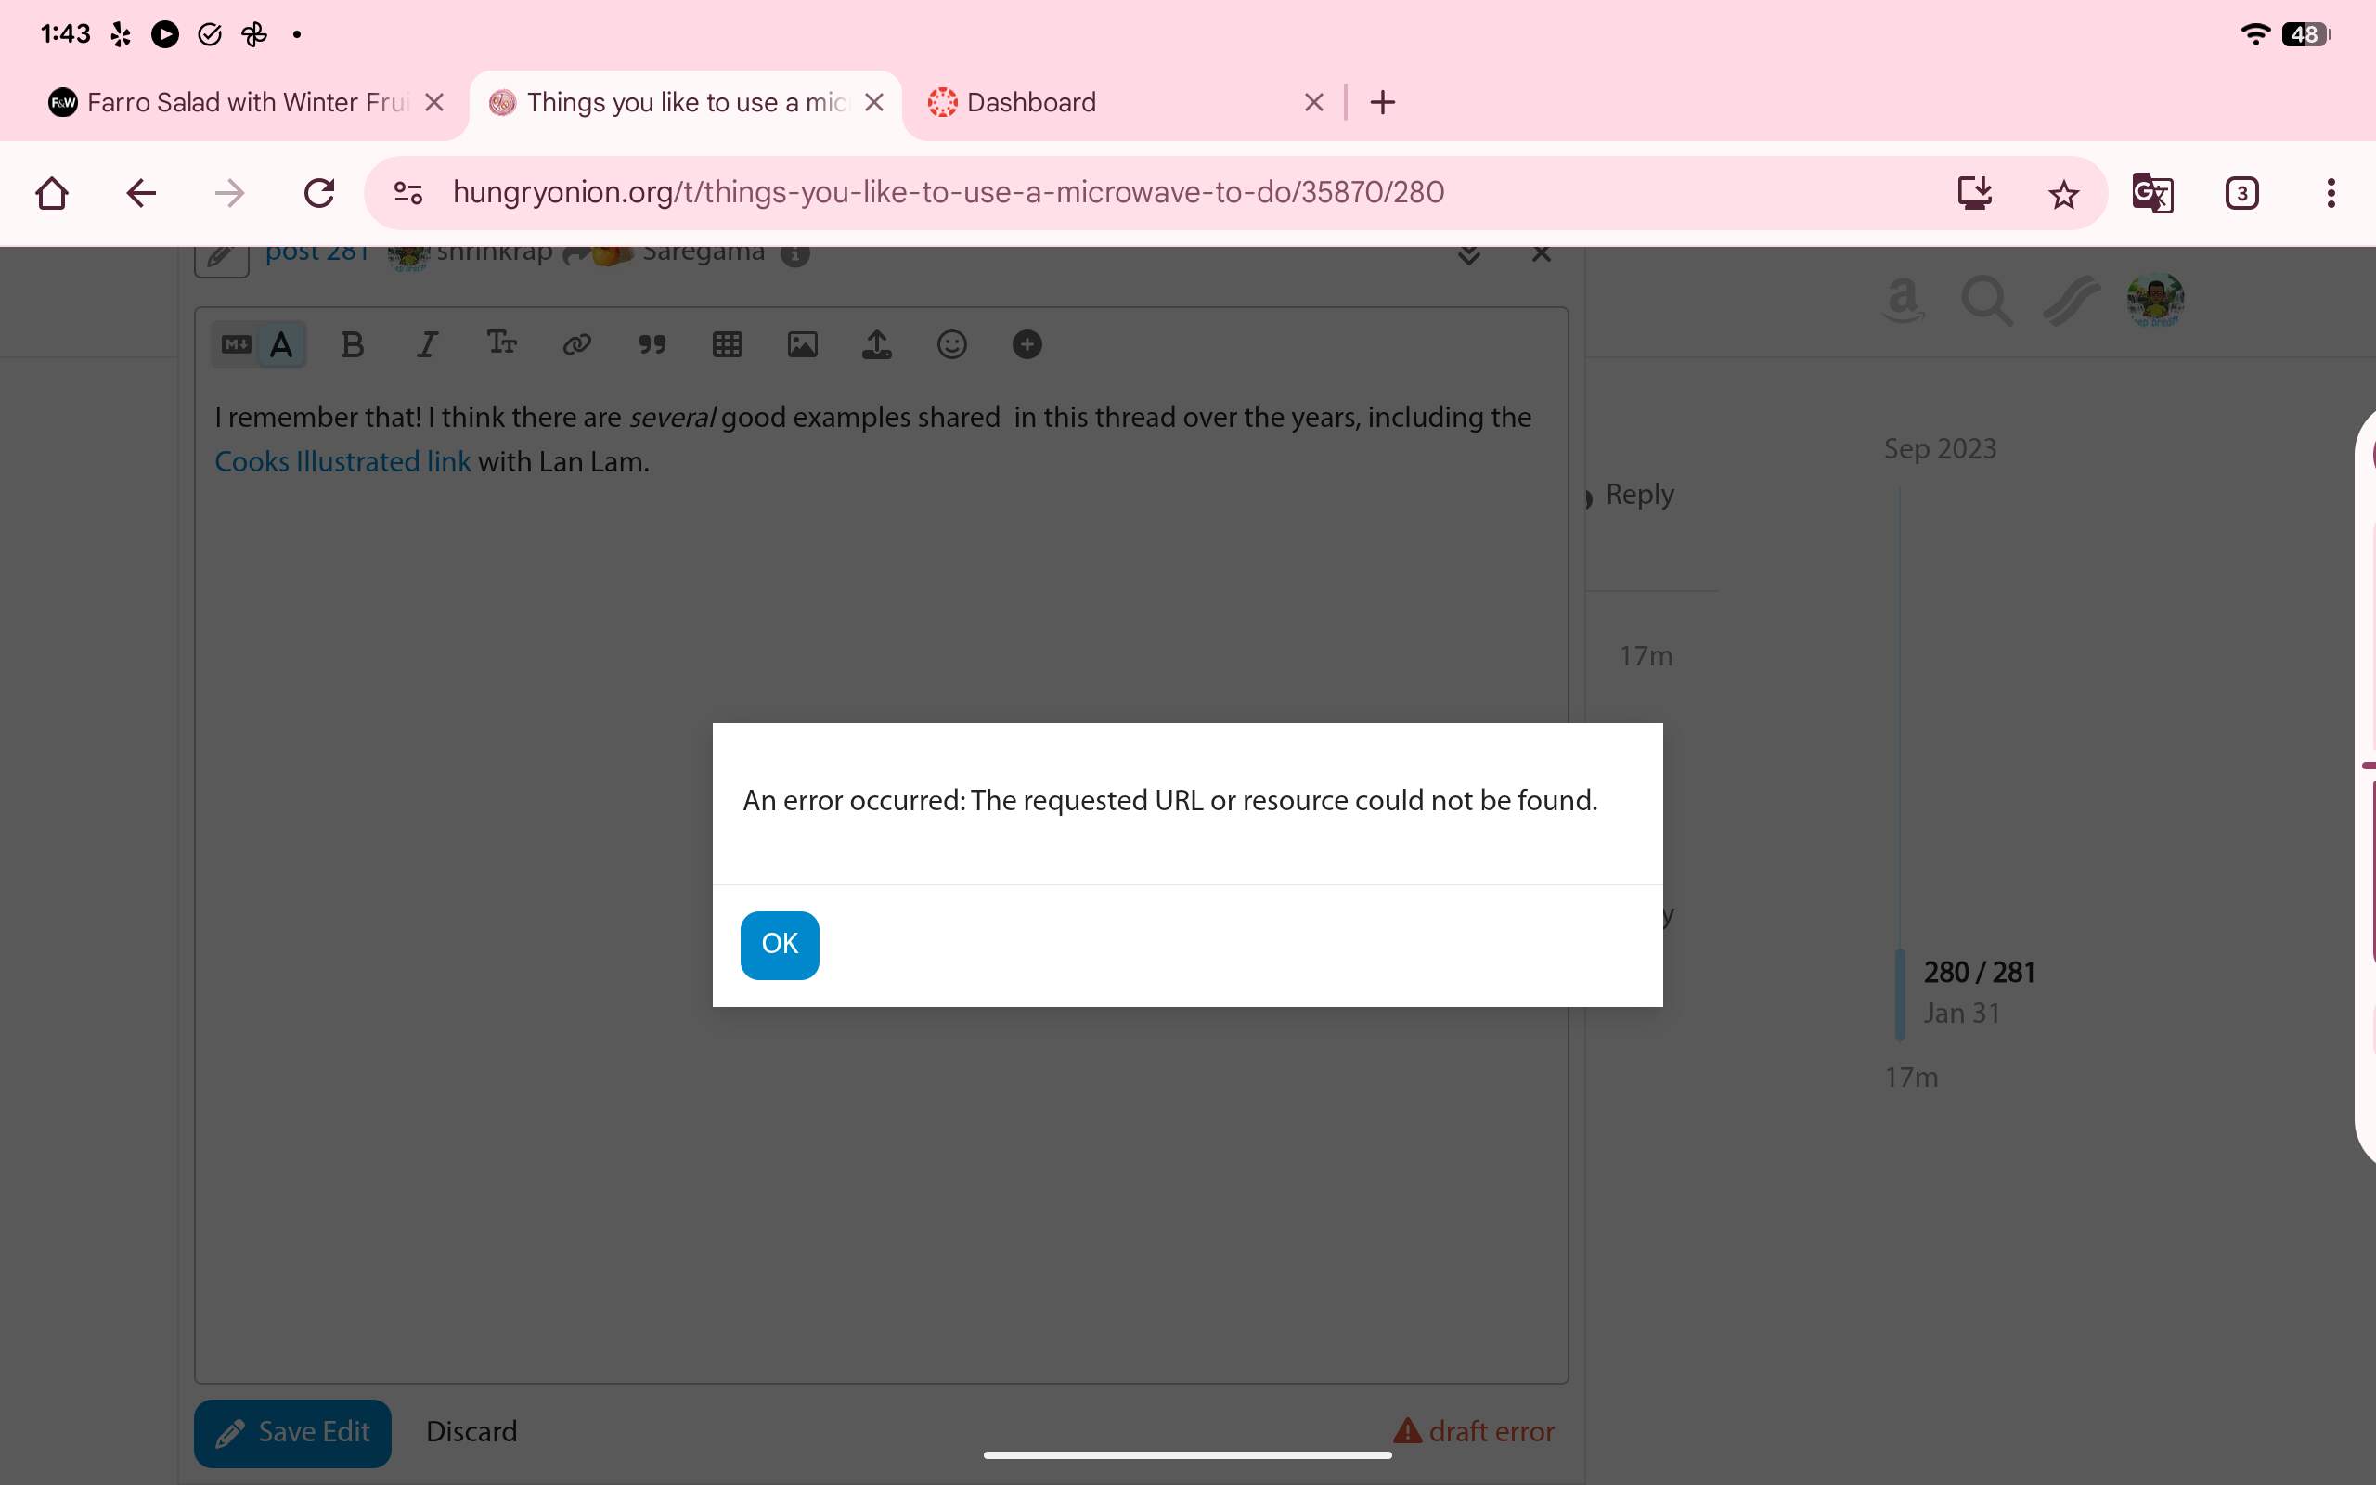Open the text size dropdown in the toolbar

click(502, 344)
